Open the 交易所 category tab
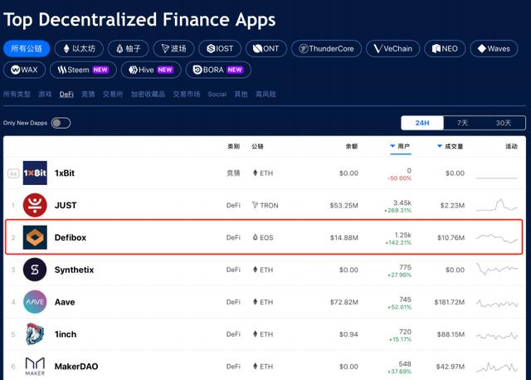 coord(113,94)
